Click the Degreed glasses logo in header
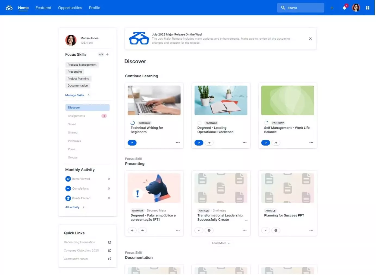 (9, 8)
